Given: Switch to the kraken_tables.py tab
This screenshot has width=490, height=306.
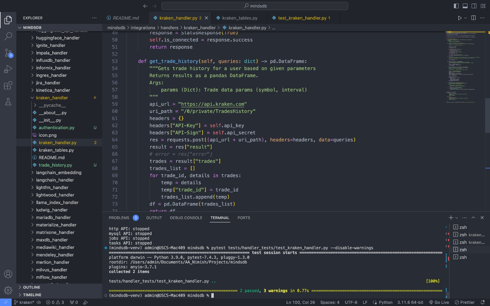Looking at the screenshot, I should pyautogui.click(x=239, y=18).
